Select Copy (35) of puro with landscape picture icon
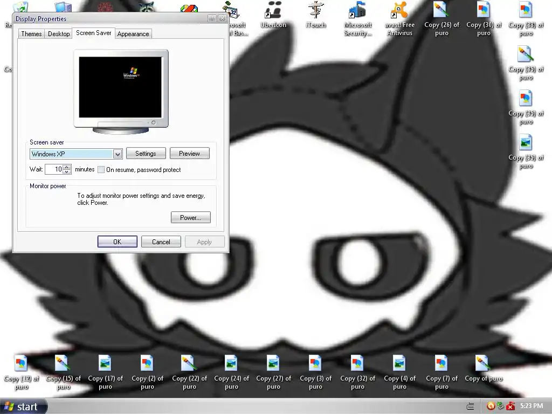The image size is (552, 414). 526,151
